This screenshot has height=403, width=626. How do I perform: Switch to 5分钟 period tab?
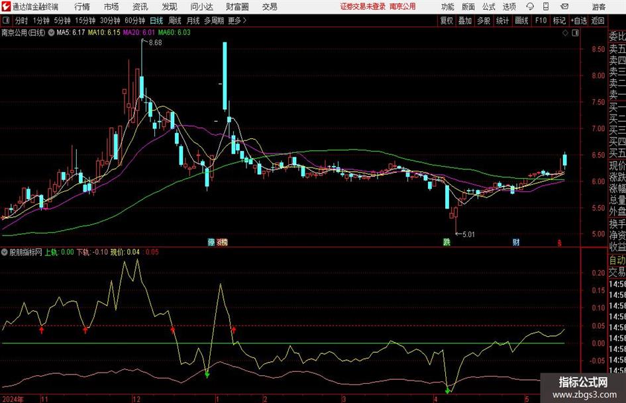pyautogui.click(x=62, y=21)
